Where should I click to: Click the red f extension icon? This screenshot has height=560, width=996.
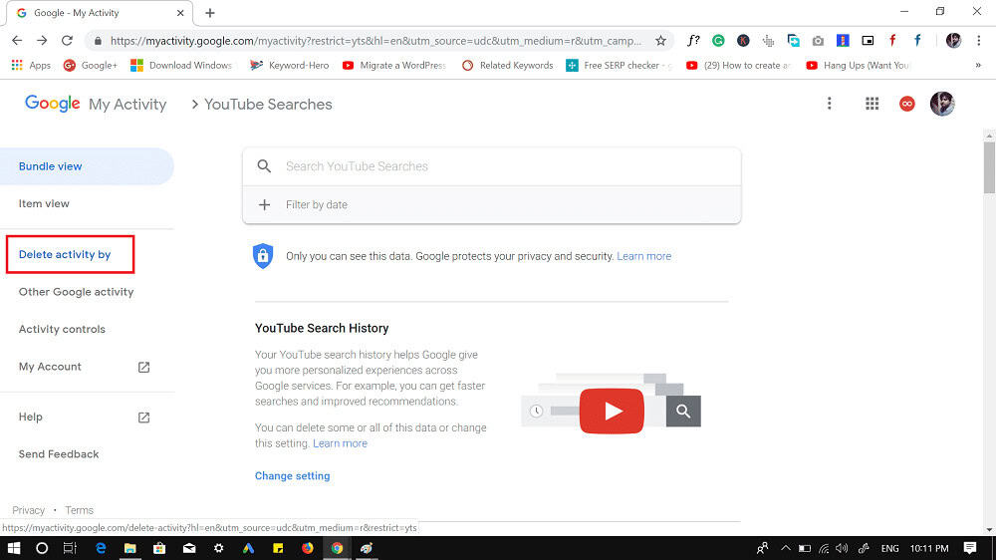coord(892,41)
